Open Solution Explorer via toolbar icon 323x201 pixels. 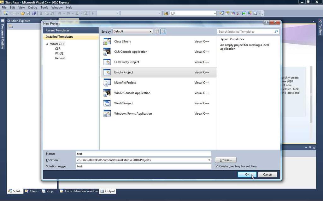click(222, 13)
